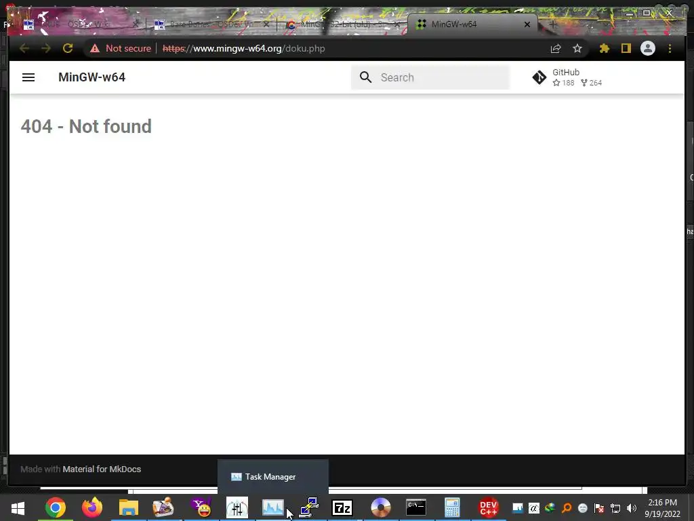This screenshot has width=694, height=521.
Task: Open the GitHub repository link
Action: [x=567, y=77]
